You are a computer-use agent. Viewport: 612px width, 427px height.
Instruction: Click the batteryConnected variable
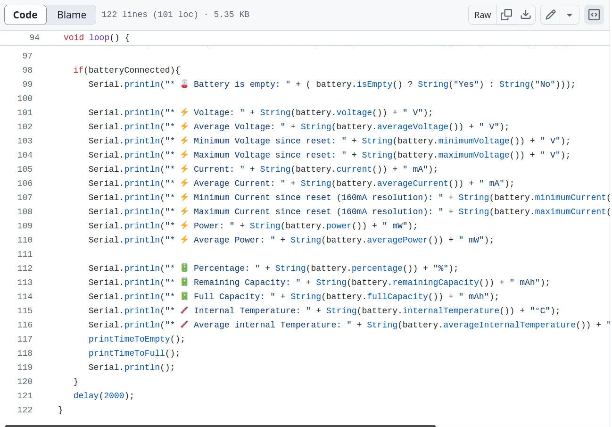(129, 70)
